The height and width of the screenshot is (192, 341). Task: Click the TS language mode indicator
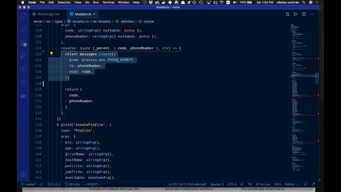[x=250, y=185]
